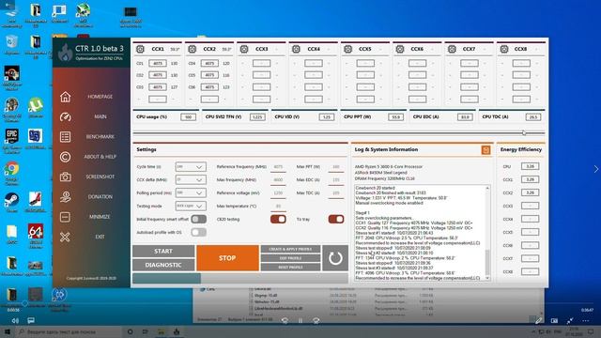601x338 pixels.
Task: Click the Windows taskbar search box
Action: point(69,331)
